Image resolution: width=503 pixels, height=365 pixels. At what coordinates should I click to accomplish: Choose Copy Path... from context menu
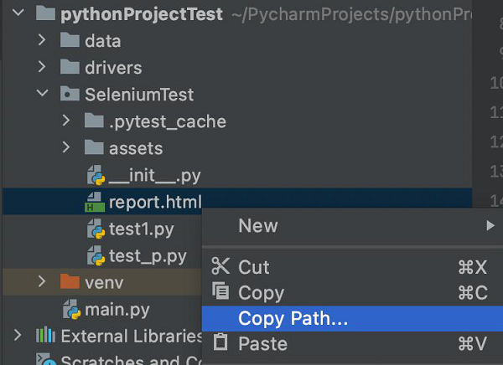[x=293, y=318]
